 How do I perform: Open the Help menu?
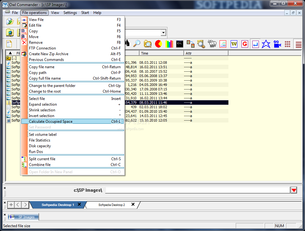tap(97, 13)
